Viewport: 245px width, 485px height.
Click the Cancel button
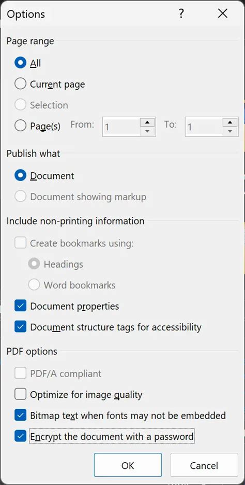tap(204, 465)
